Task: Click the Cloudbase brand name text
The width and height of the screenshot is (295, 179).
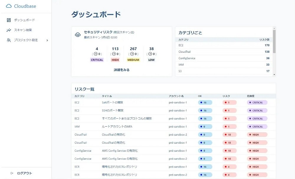Action: tap(25, 6)
